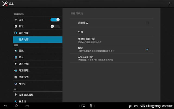The image size is (174, 109).
Task: Click the Xperia connectivity icon
Action: point(16,84)
